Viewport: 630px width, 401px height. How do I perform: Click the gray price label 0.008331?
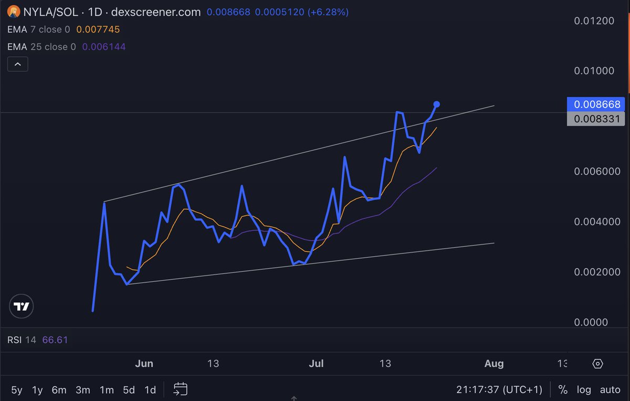pyautogui.click(x=597, y=119)
